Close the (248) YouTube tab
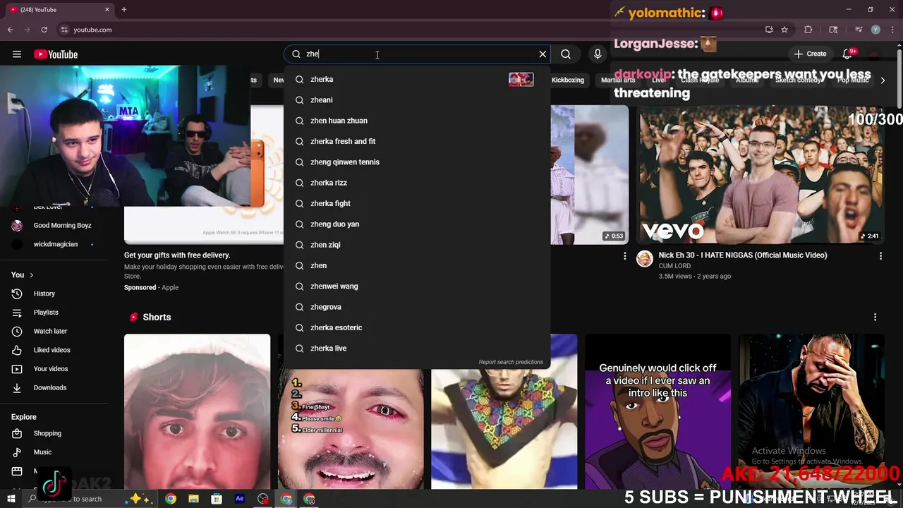The image size is (903, 508). pos(107,10)
